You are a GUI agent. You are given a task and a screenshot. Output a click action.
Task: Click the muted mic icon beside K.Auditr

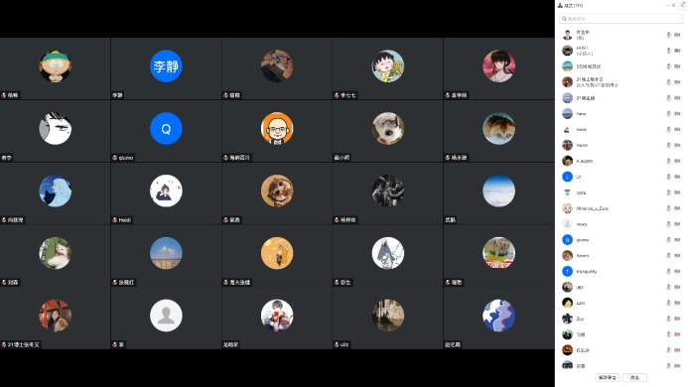click(x=668, y=161)
